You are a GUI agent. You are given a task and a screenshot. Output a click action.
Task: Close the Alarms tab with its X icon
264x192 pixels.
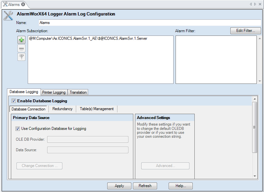click(23, 4)
